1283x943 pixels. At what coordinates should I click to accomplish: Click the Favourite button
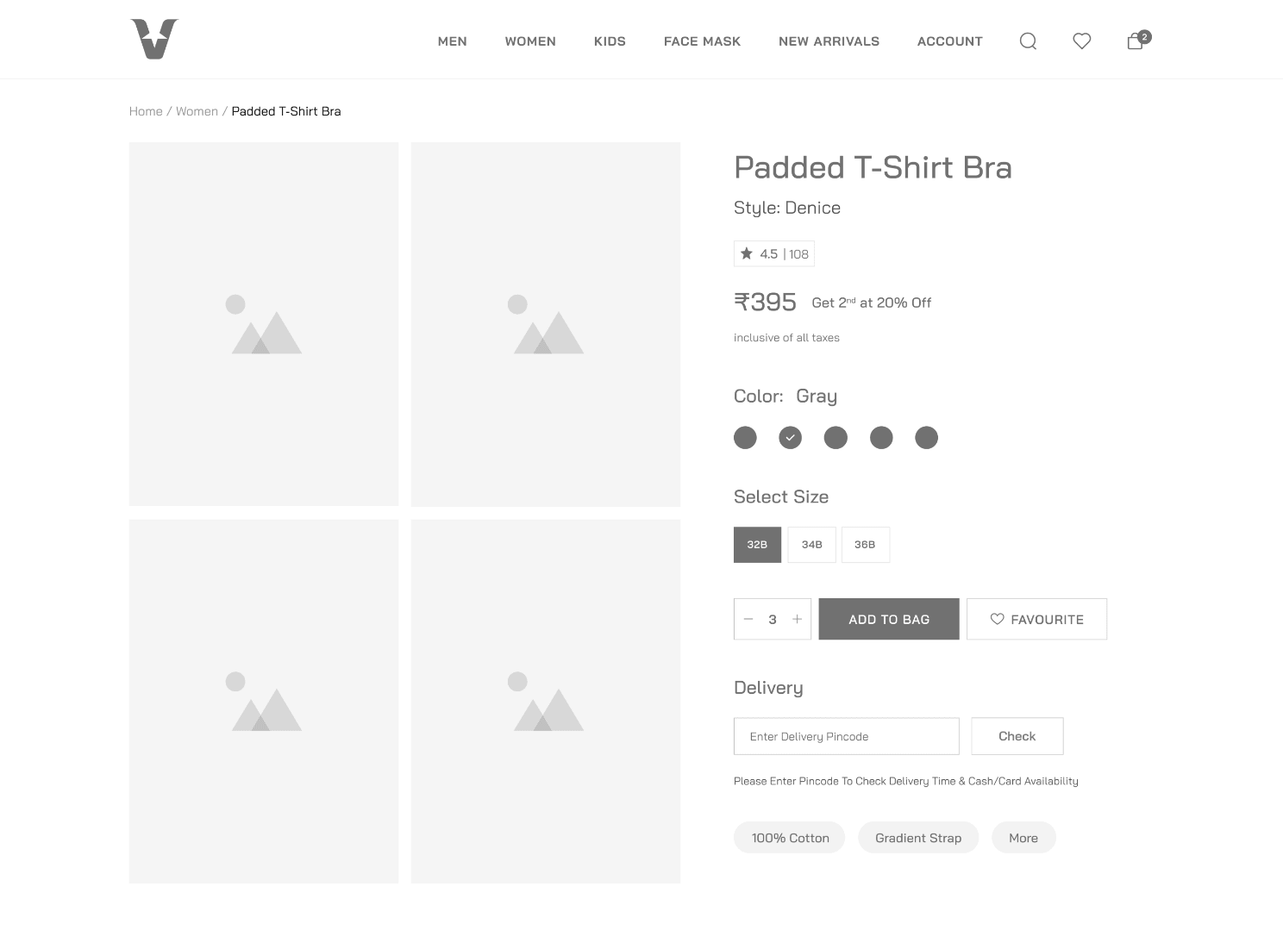click(x=1036, y=619)
